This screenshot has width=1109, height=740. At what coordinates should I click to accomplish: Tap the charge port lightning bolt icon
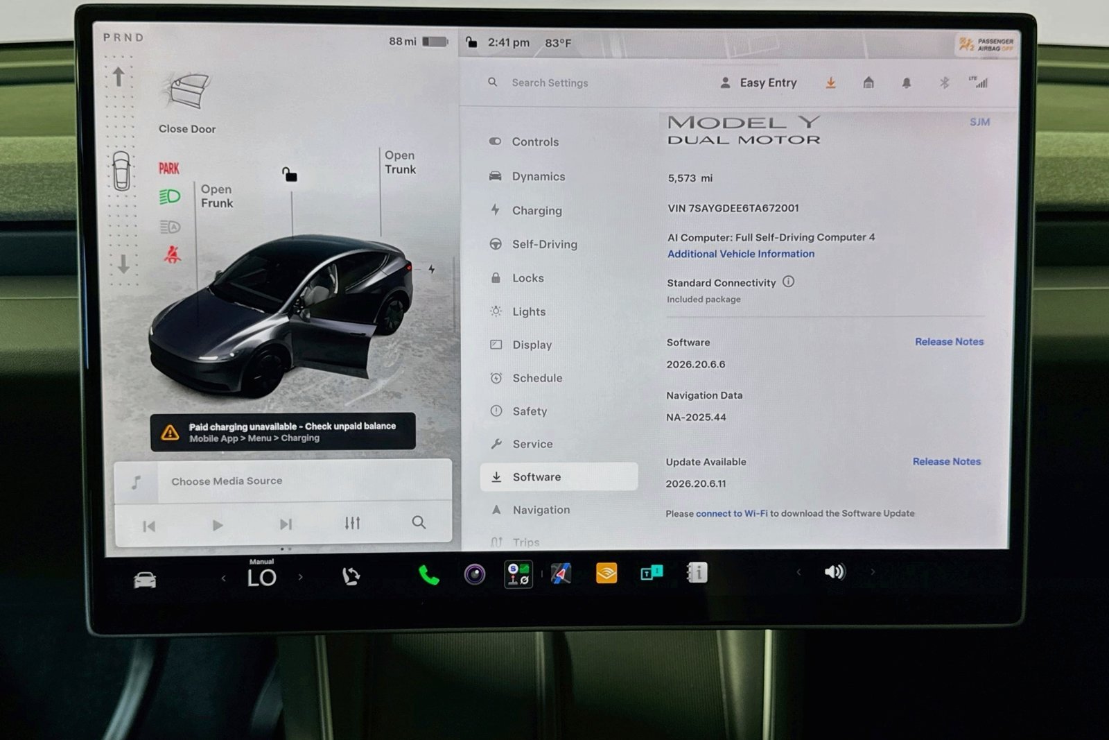(x=432, y=269)
